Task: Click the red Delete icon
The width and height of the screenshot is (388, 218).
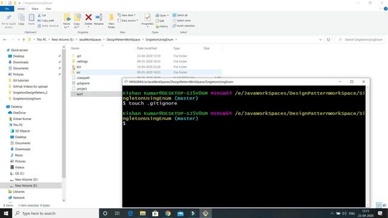Action: [x=89, y=18]
